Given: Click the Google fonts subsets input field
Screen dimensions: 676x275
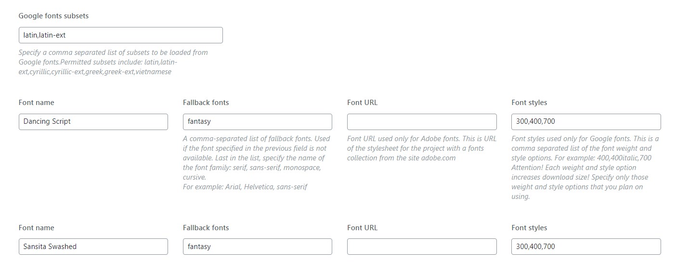Looking at the screenshot, I should (121, 35).
